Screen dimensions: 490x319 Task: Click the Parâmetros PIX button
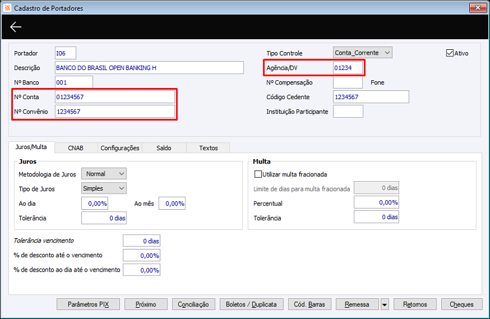tap(88, 304)
